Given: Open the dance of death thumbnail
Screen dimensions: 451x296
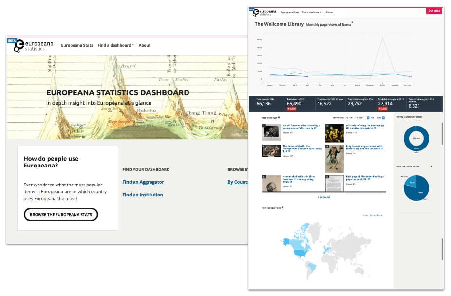Looking at the screenshot, I should (271, 151).
